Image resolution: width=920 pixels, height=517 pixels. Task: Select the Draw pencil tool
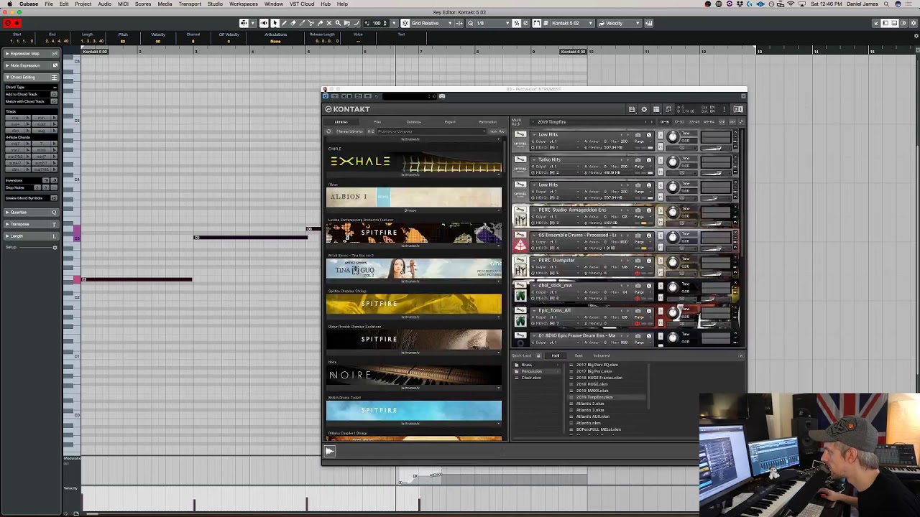point(284,23)
